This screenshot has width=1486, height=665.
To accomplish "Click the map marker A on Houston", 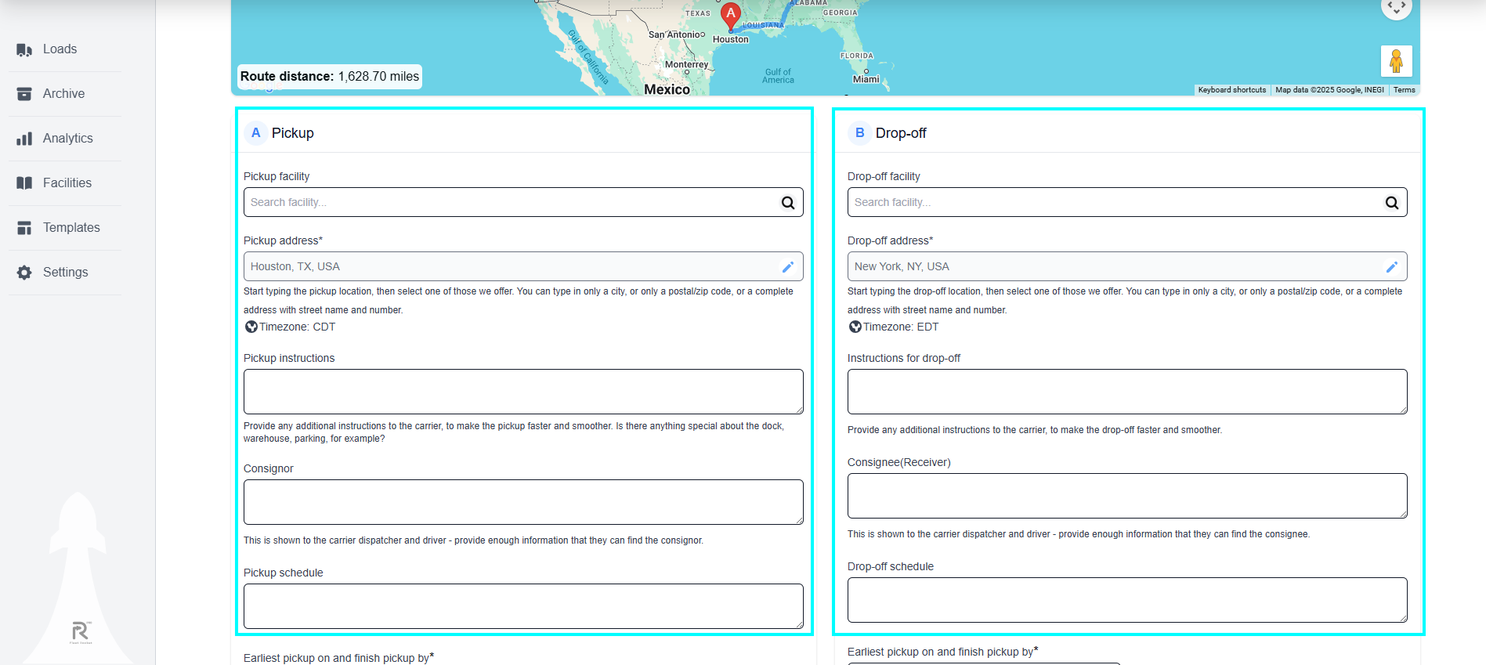I will tap(731, 16).
